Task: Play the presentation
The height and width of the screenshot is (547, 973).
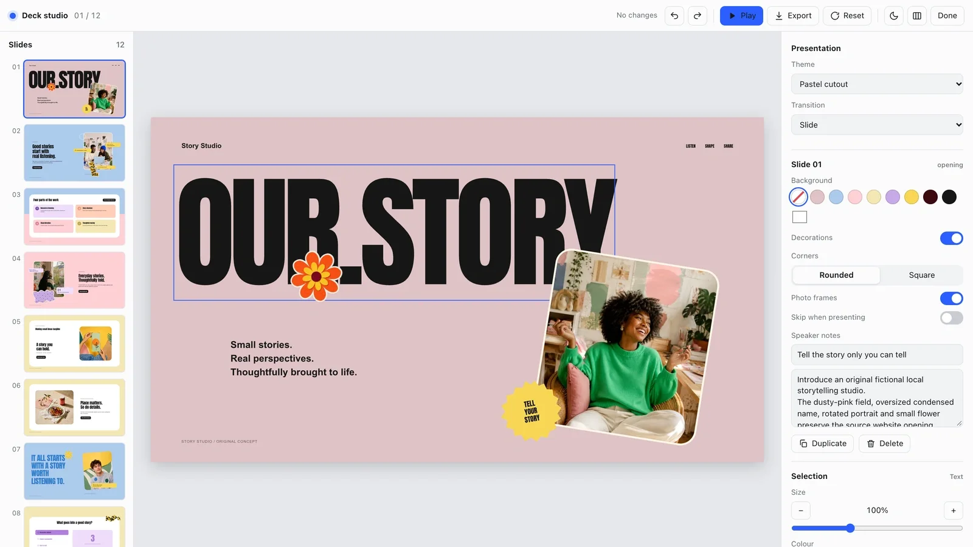Action: [x=741, y=16]
